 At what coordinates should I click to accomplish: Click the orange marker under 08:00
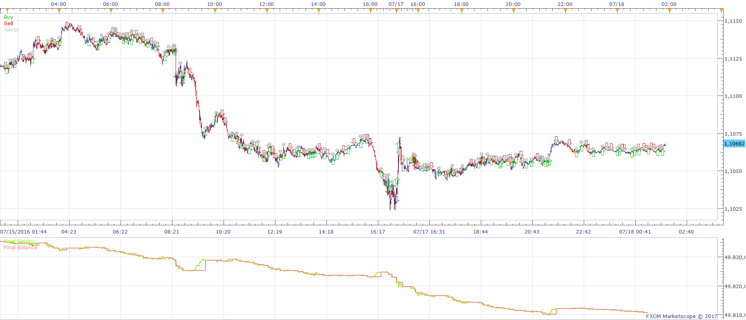pyautogui.click(x=163, y=11)
